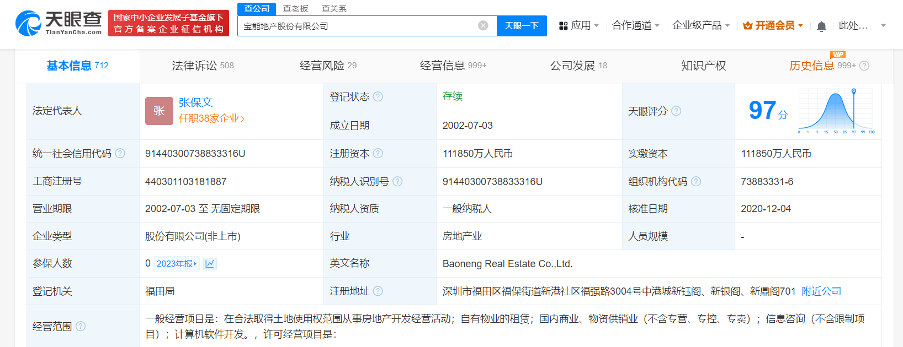The width and height of the screenshot is (903, 347).
Task: Select the English name Baoneng Real Estate
Action: pos(507,264)
